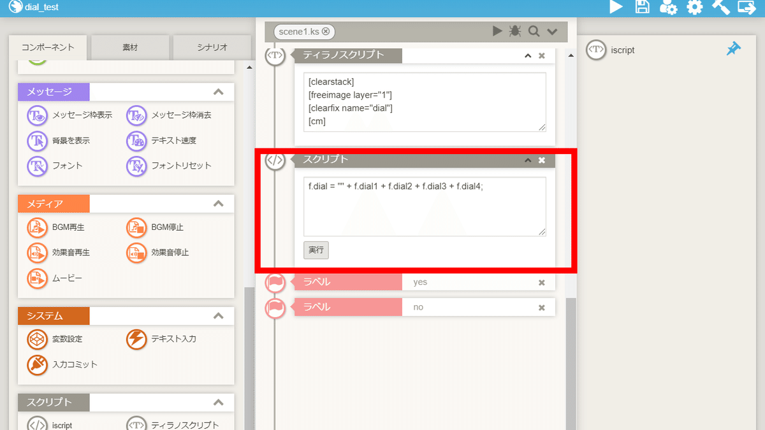Select フォント component

tap(55, 166)
